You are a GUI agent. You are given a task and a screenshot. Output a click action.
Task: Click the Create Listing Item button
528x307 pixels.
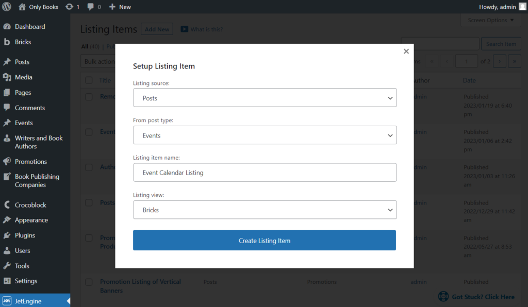coord(265,241)
